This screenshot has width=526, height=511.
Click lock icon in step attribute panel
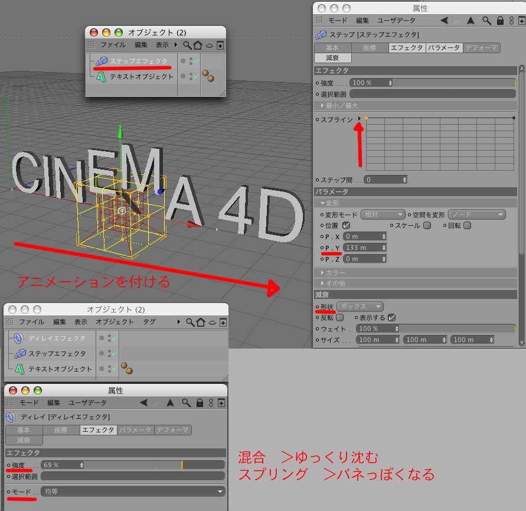coord(500,21)
